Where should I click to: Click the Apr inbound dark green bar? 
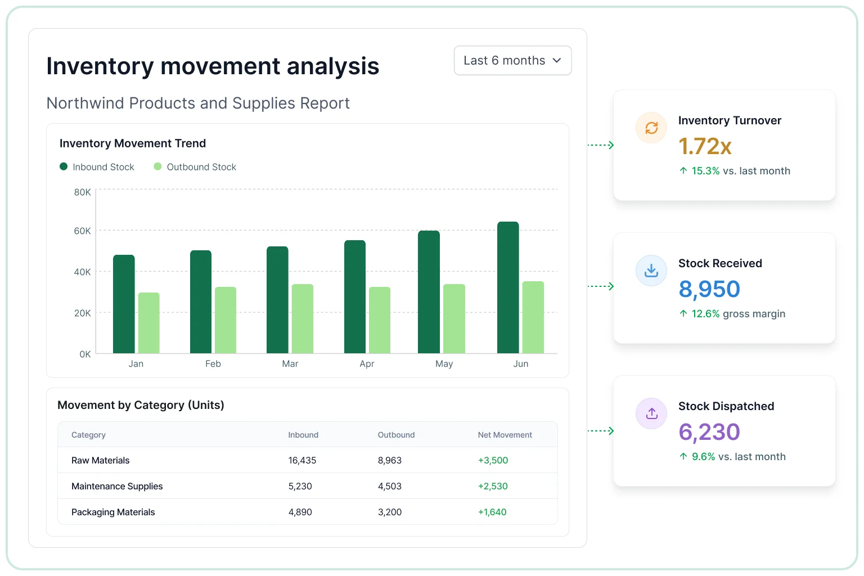tap(355, 297)
